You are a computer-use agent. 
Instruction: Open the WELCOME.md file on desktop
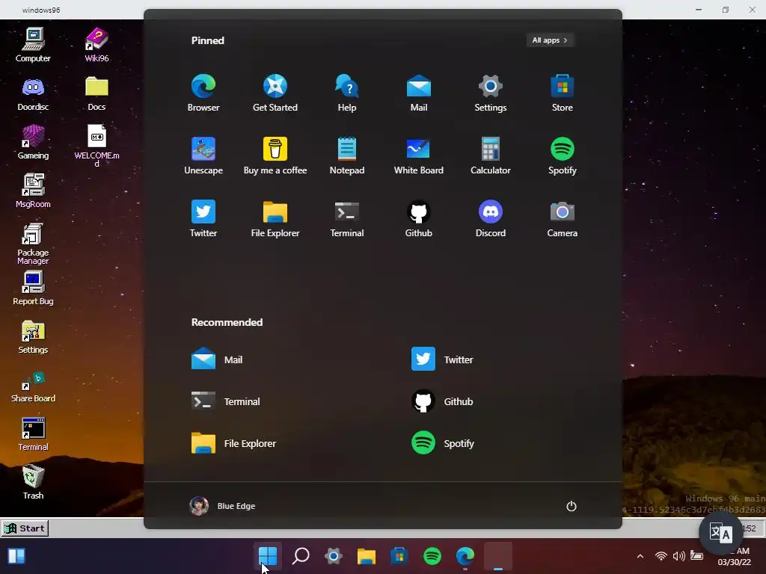(96, 145)
